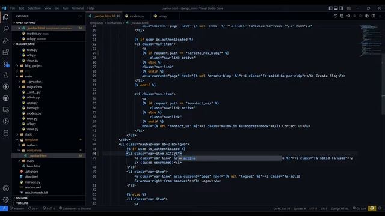
Task: Open editor More Actions ellipsis
Action: pyautogui.click(x=380, y=16)
